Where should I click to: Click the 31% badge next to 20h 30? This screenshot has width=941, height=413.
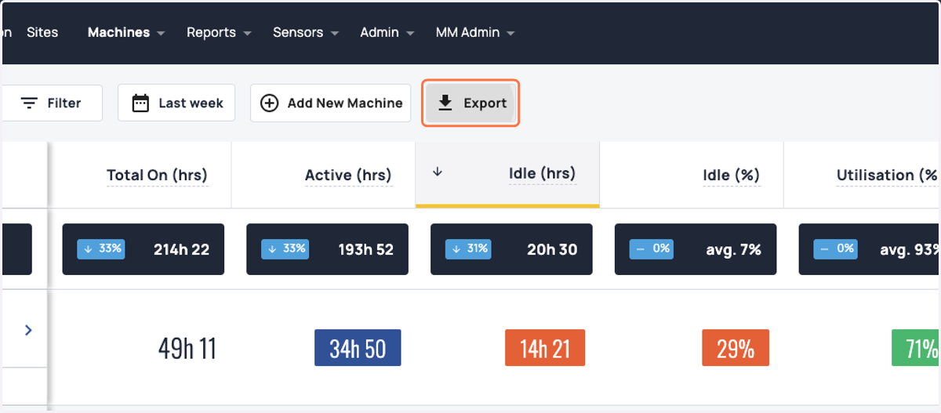[468, 248]
